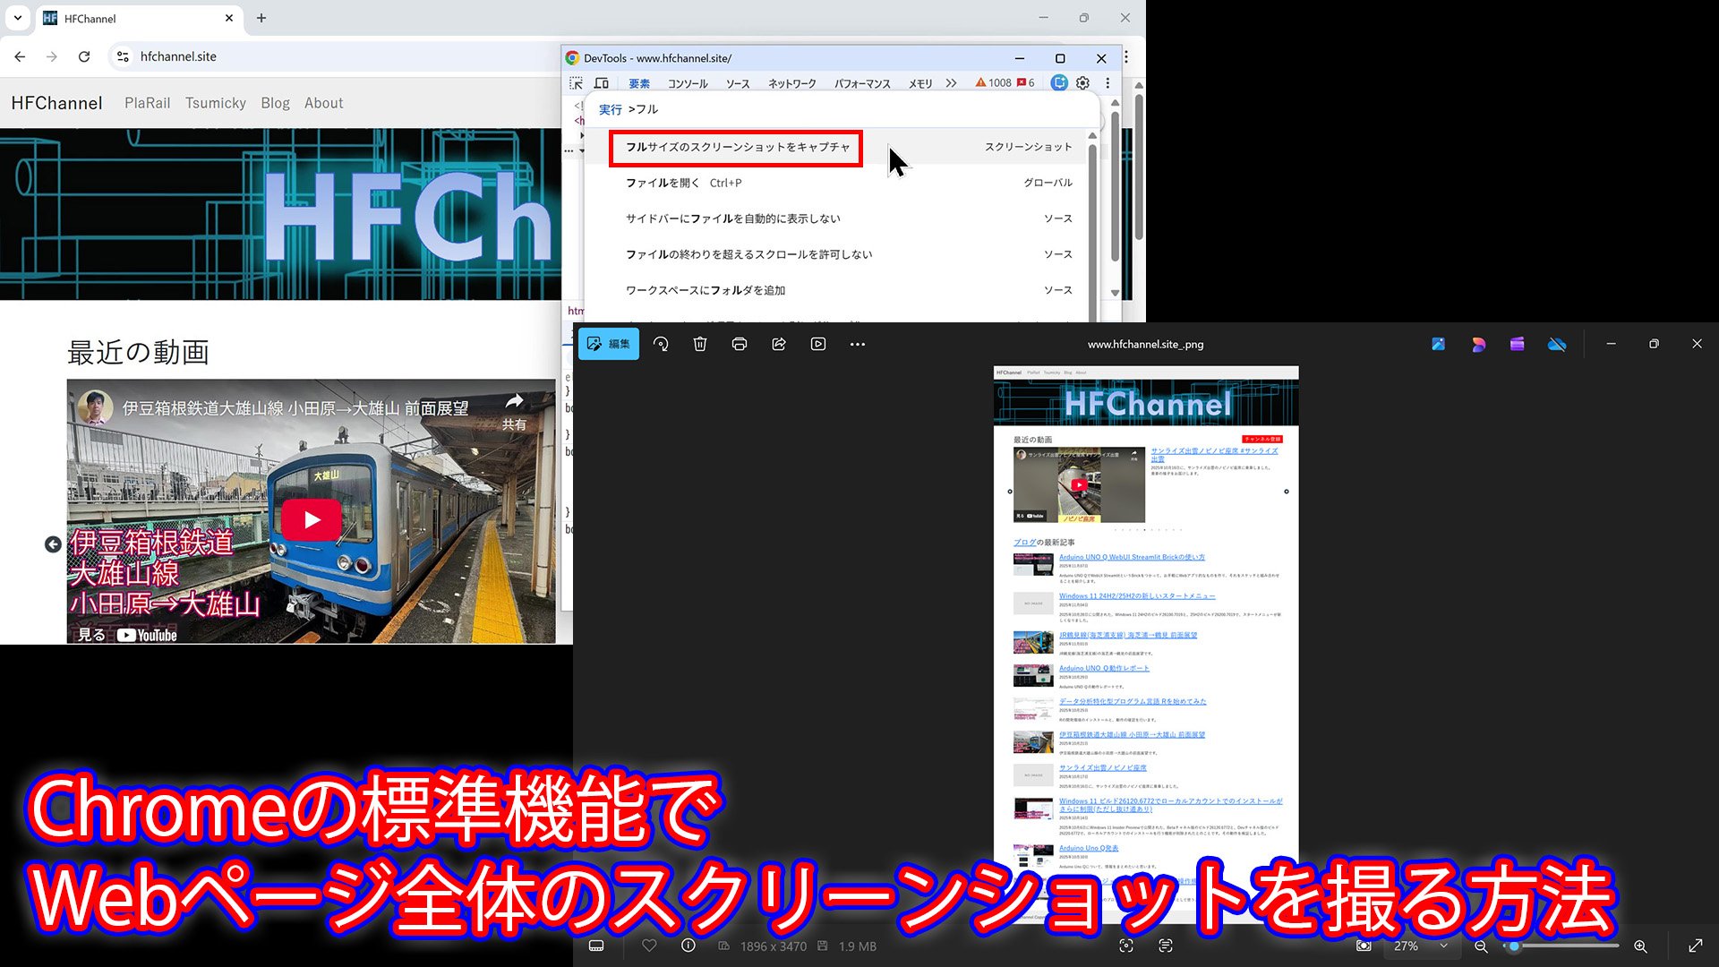Start the slideshow in the photo viewer
The height and width of the screenshot is (967, 1719).
[818, 344]
